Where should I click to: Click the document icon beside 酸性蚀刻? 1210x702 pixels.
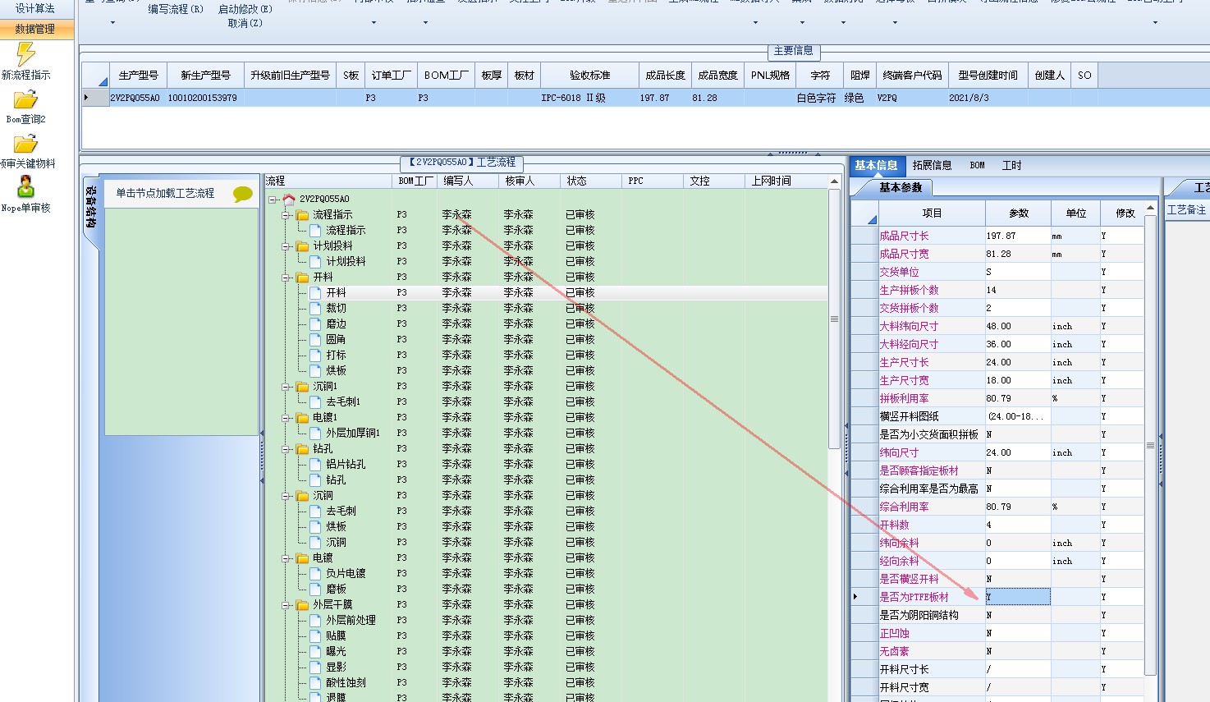click(x=315, y=682)
